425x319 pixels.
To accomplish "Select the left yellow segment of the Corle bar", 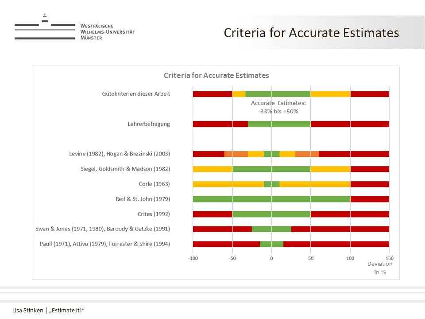I will (x=228, y=184).
